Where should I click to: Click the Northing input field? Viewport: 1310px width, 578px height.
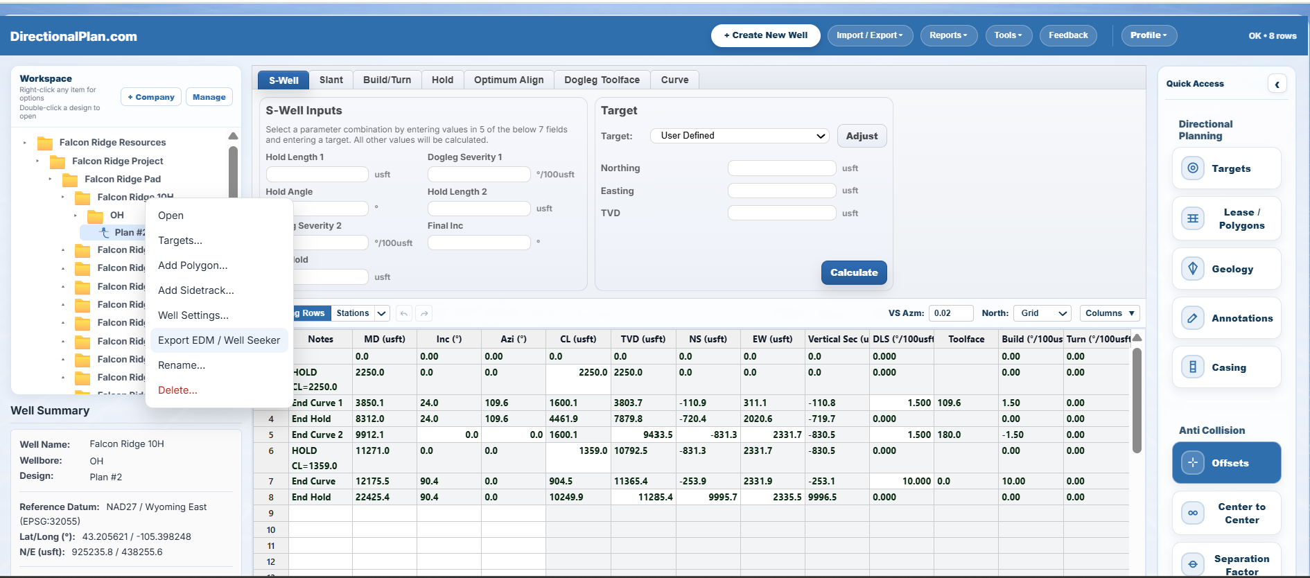(782, 168)
